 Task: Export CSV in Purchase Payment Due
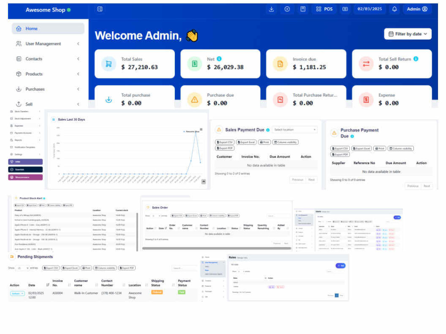pos(340,149)
